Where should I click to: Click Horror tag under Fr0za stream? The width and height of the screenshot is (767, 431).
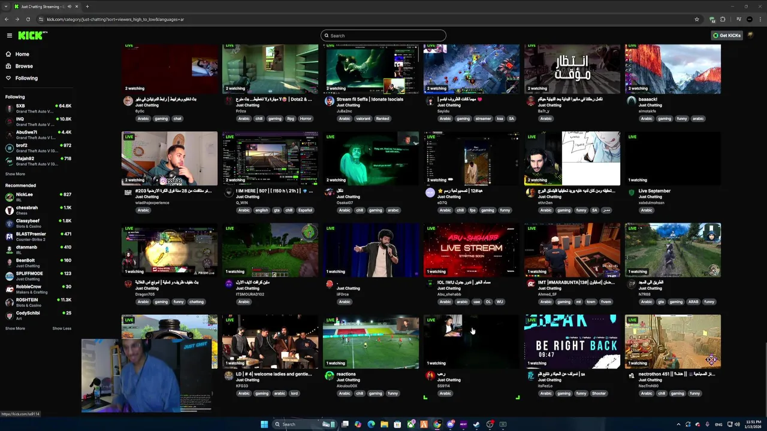click(x=306, y=119)
